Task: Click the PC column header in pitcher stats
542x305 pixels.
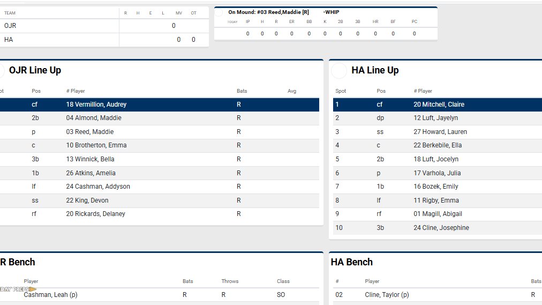Action: coord(415,21)
